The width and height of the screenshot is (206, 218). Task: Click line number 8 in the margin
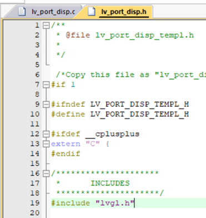pyautogui.click(x=37, y=95)
